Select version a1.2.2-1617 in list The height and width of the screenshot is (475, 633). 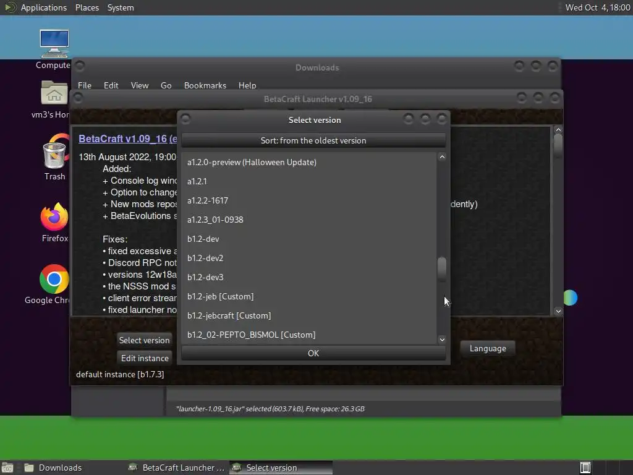click(x=309, y=201)
